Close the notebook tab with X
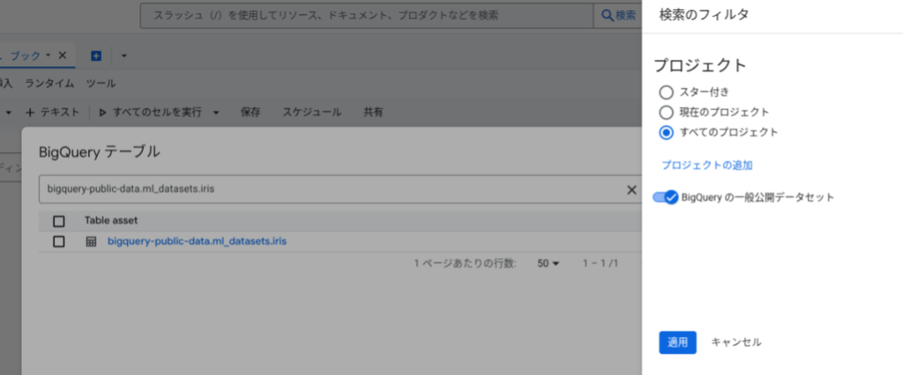Viewport: 903px width, 375px height. (63, 55)
